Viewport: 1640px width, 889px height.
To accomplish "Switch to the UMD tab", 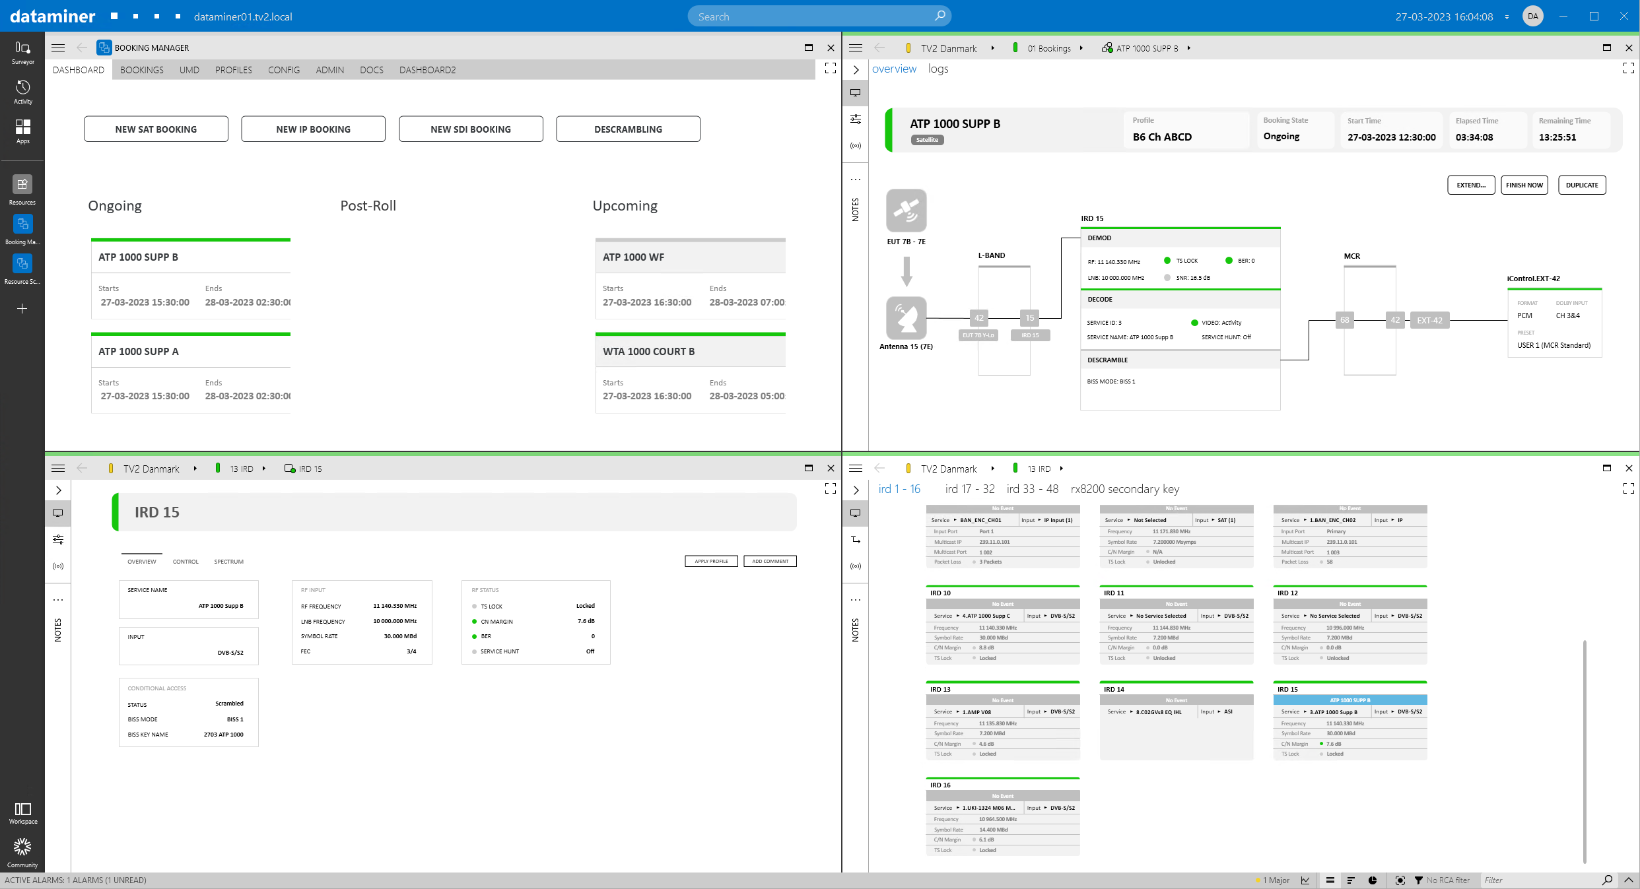I will tap(189, 70).
